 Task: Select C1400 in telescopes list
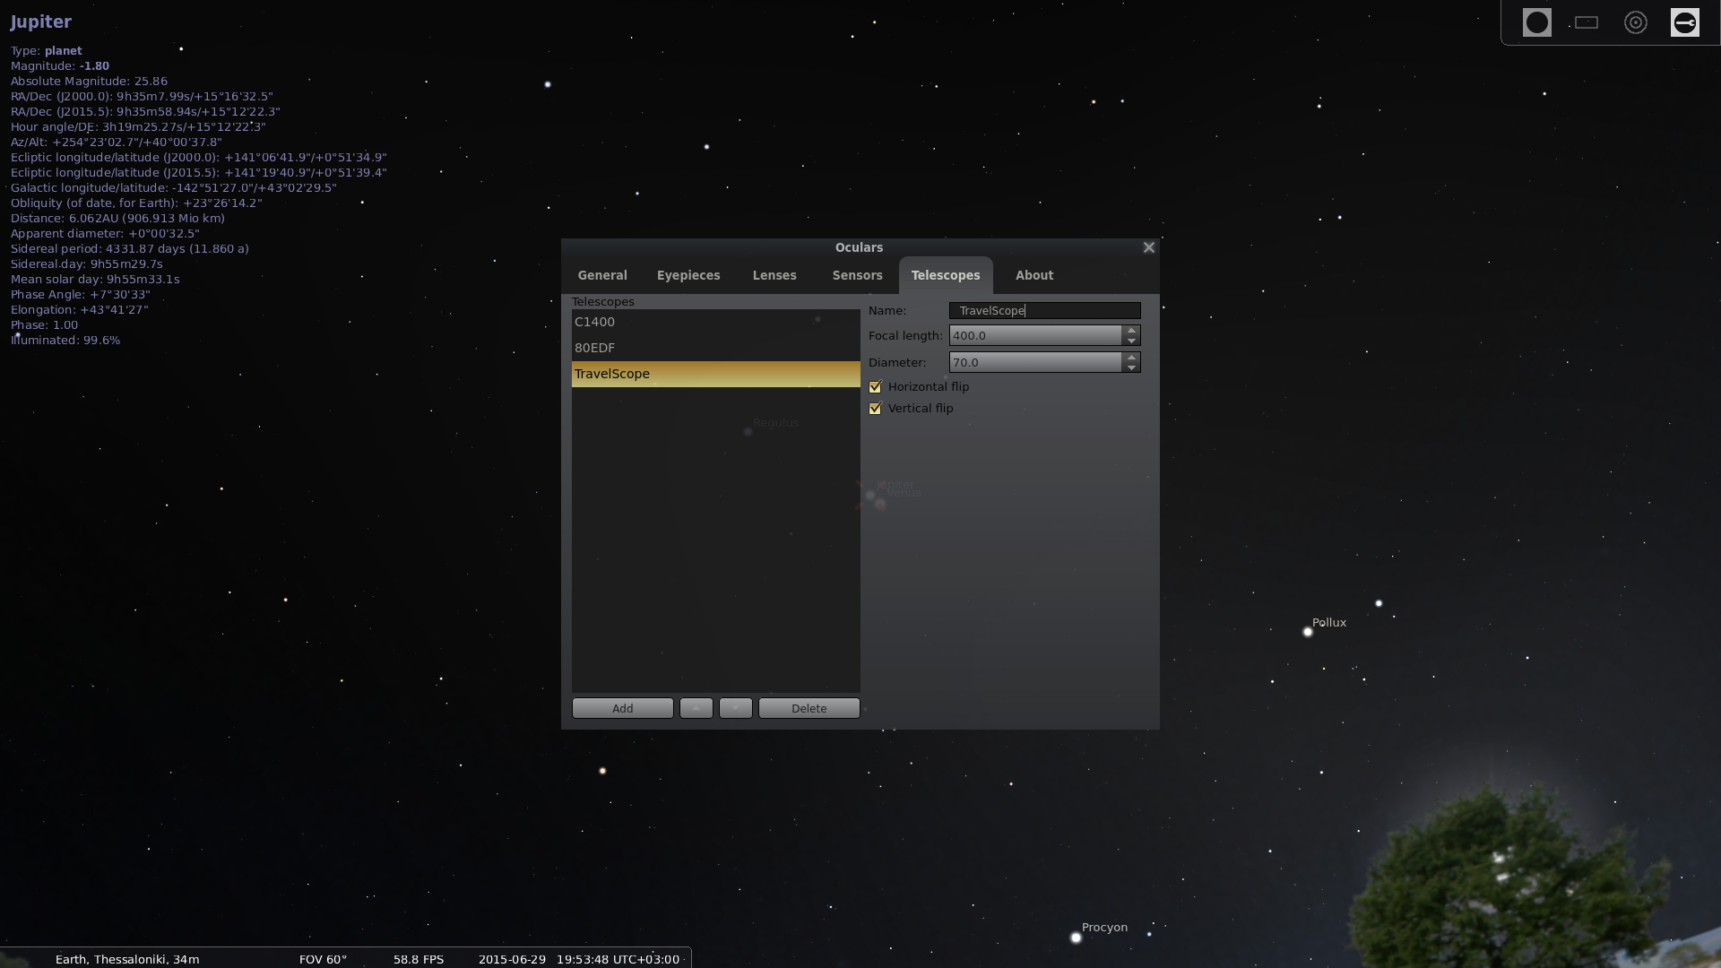pos(715,322)
